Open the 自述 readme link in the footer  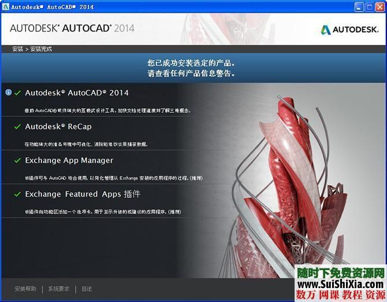[87, 289]
